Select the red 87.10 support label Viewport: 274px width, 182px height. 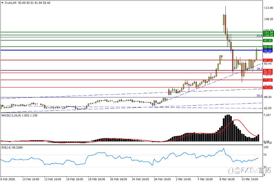click(268, 60)
